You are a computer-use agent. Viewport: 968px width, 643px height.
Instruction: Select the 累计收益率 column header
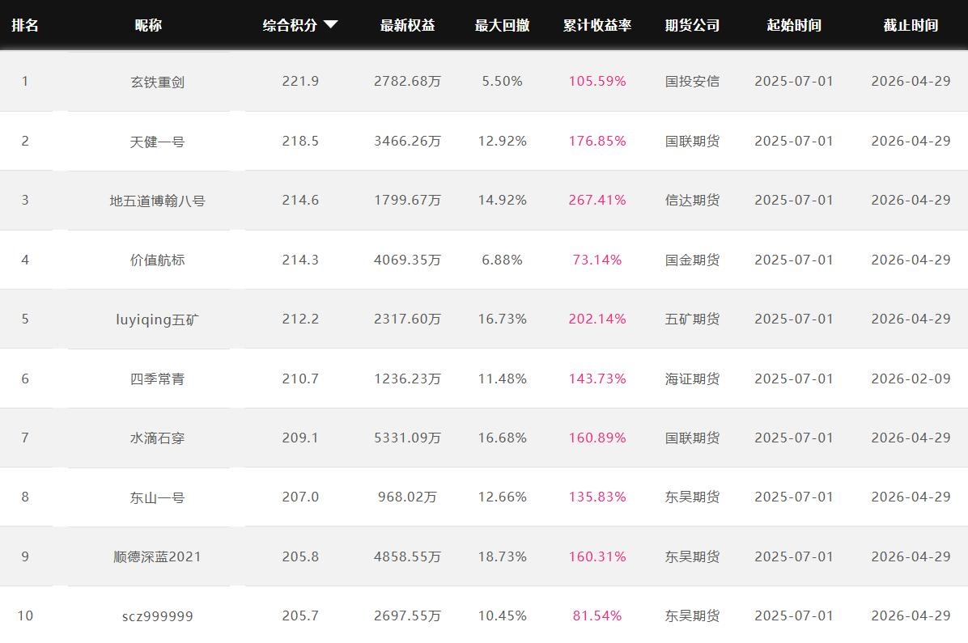597,25
